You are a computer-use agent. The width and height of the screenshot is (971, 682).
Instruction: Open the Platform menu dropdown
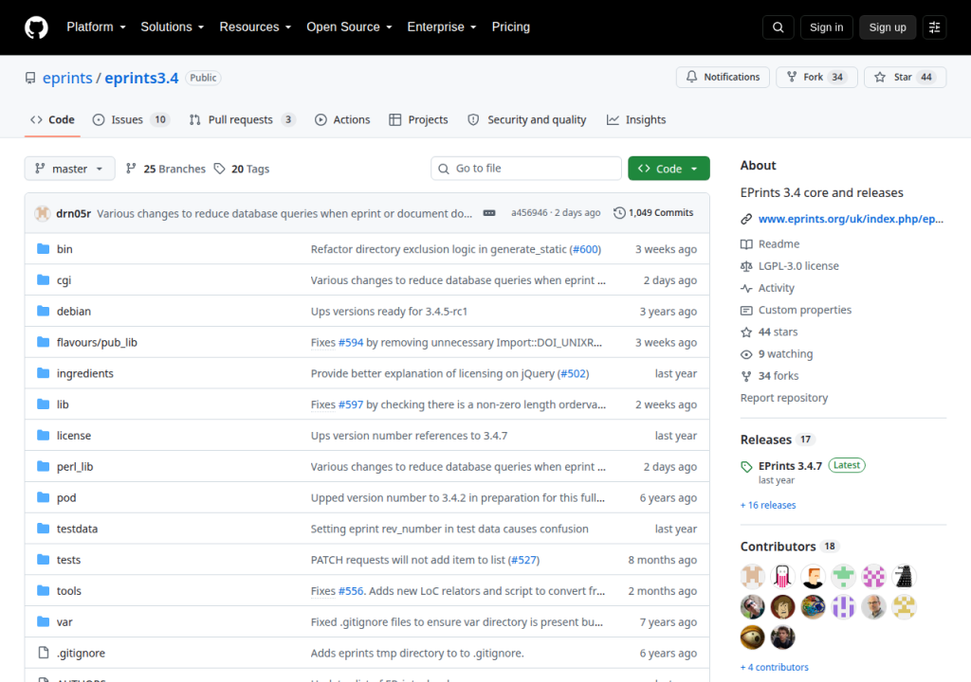(x=96, y=27)
